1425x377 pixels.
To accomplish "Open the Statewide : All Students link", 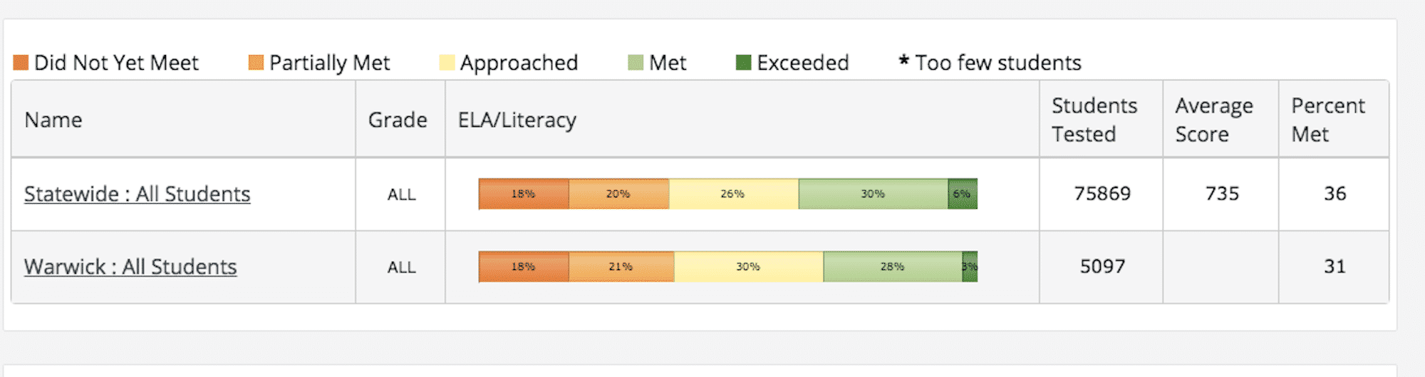I will coord(137,194).
